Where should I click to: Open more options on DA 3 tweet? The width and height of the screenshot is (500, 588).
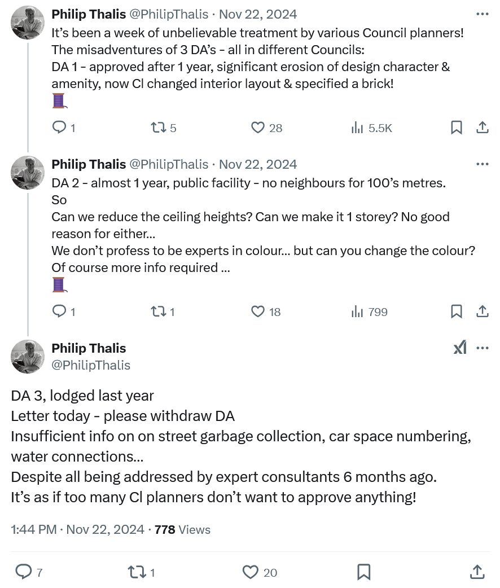[483, 348]
